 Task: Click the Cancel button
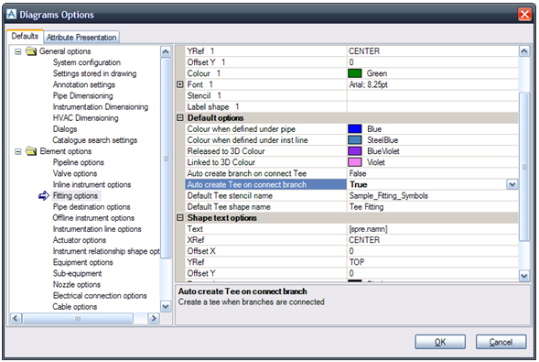[501, 342]
